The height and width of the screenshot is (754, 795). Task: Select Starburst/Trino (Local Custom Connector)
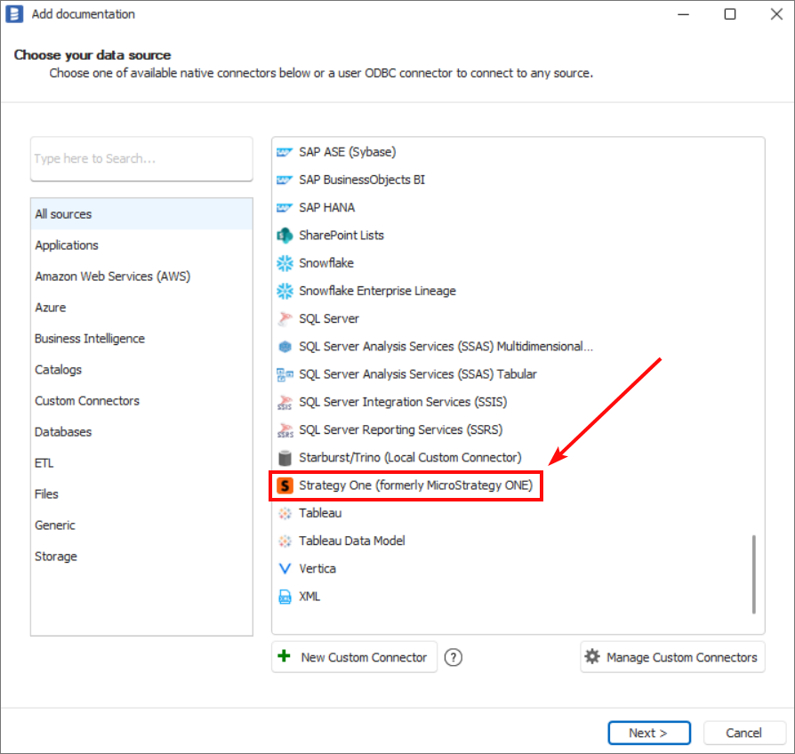(511, 458)
